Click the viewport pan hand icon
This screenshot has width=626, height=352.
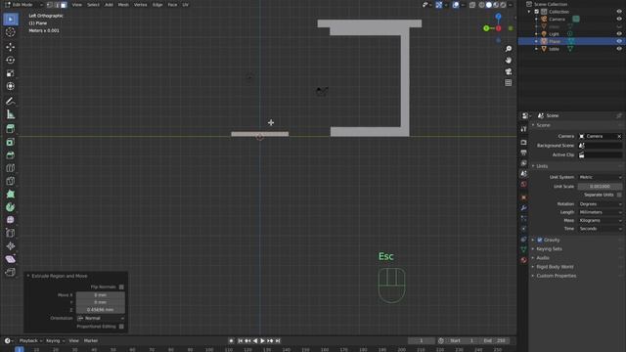pyautogui.click(x=509, y=61)
